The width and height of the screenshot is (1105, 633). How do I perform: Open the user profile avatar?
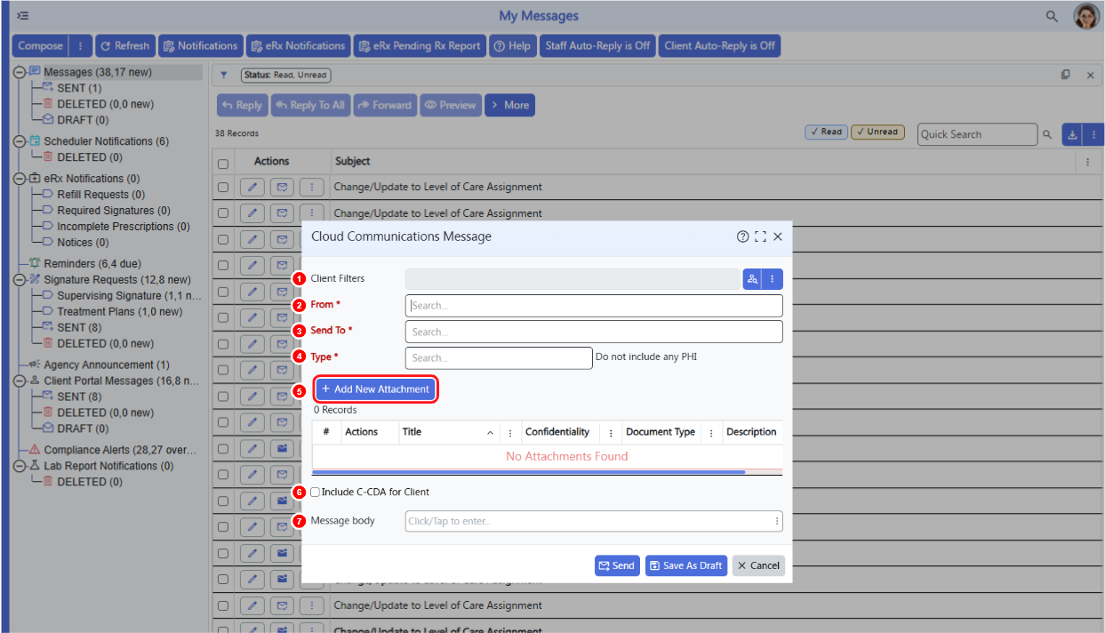1085,16
